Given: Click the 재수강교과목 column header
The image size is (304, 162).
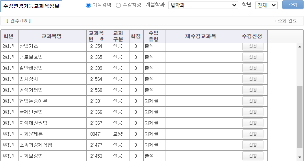Looking at the screenshot, I should pos(202,36).
